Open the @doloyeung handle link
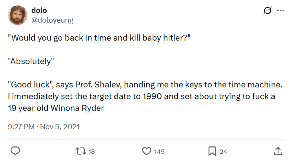Viewport: 291px width, 160px height. pyautogui.click(x=52, y=20)
